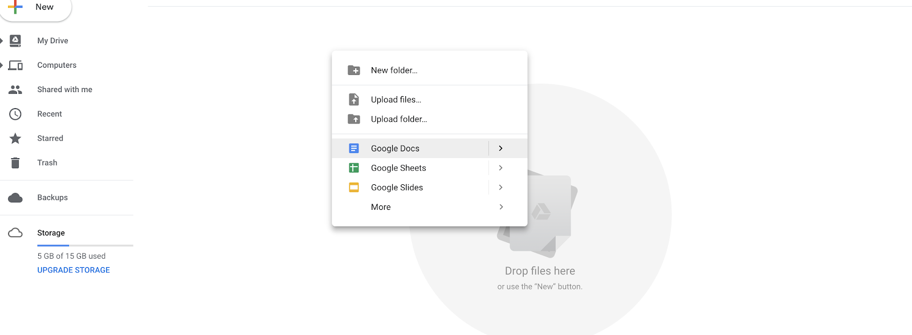Viewport: 912px width, 335px height.
Task: Select Upload files… menu entry
Action: [x=430, y=100]
